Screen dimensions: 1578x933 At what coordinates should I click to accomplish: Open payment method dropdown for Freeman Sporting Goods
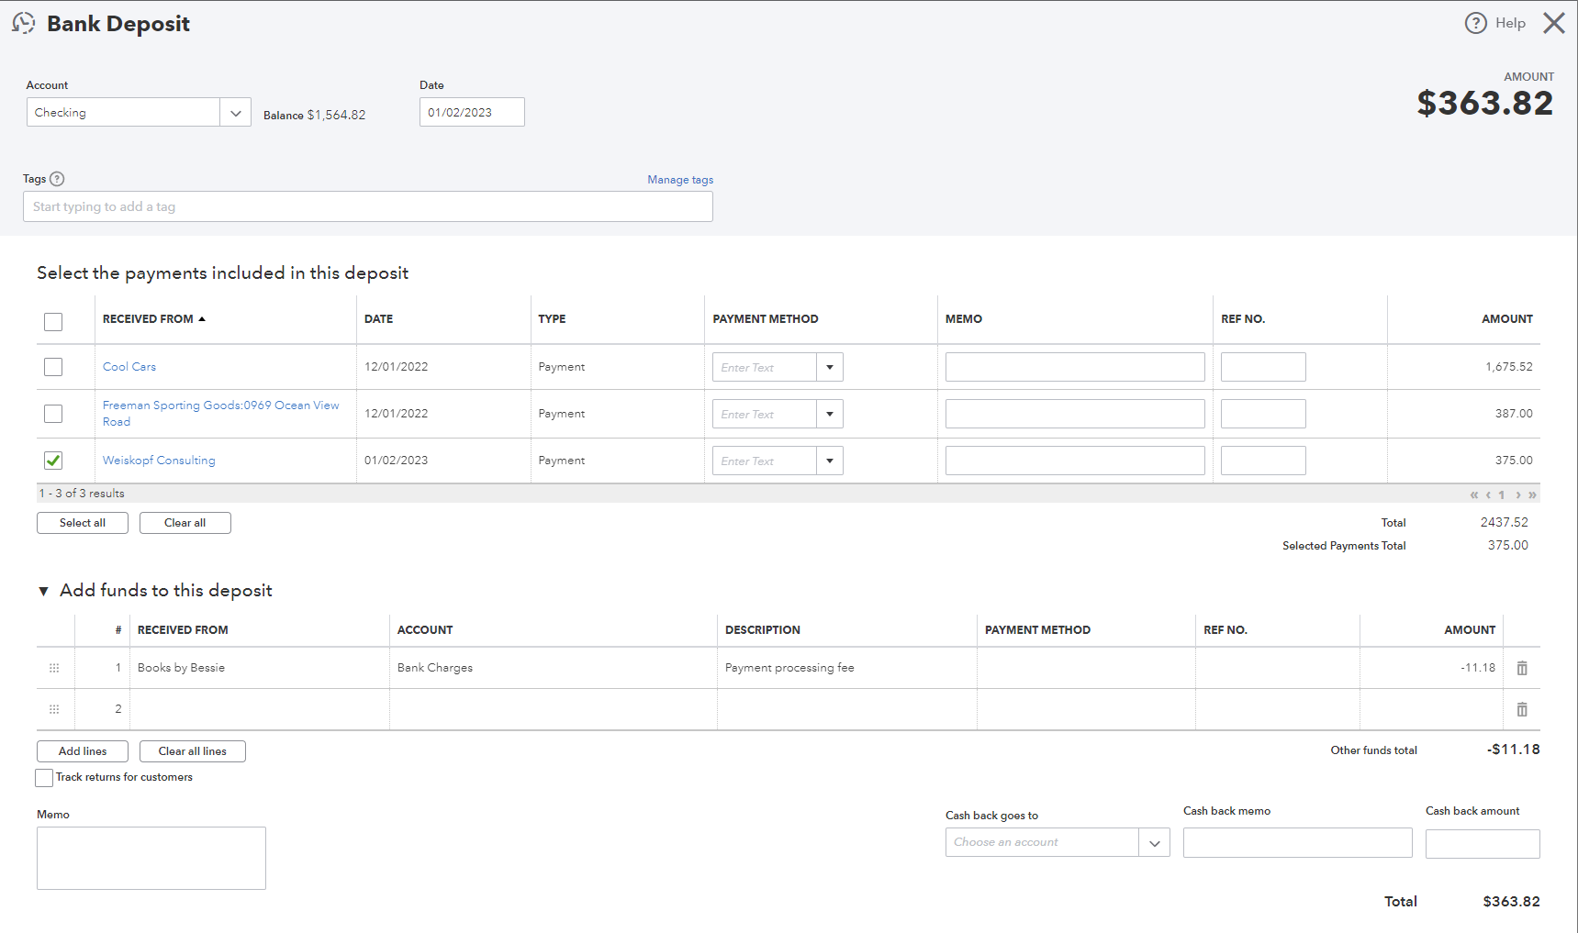point(829,414)
